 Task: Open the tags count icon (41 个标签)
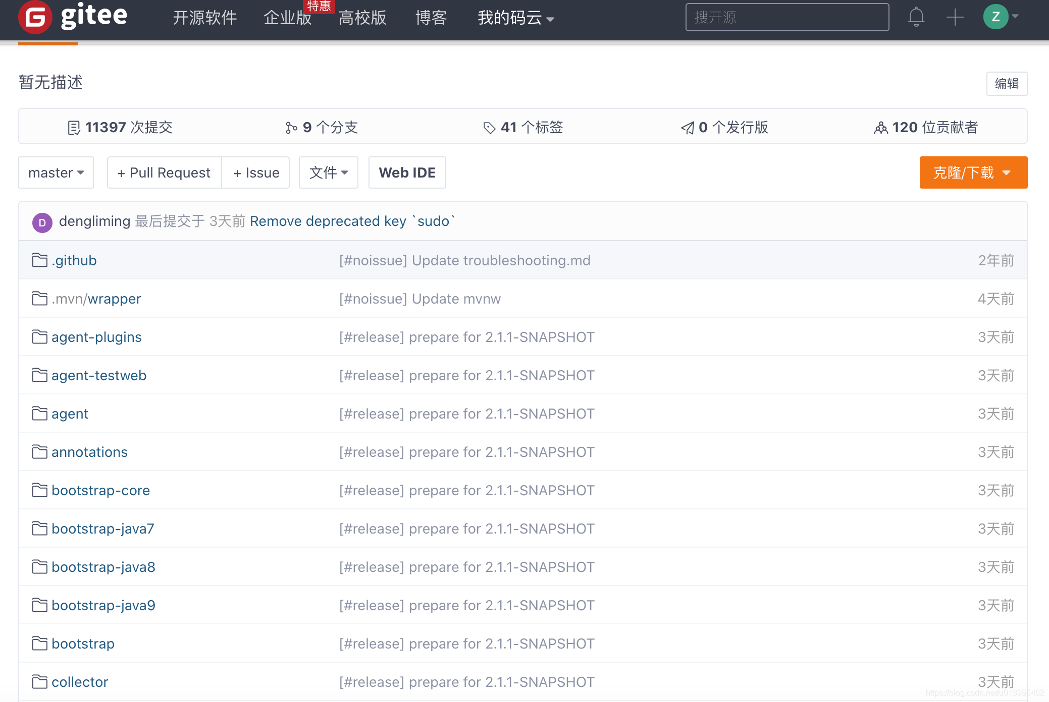489,128
